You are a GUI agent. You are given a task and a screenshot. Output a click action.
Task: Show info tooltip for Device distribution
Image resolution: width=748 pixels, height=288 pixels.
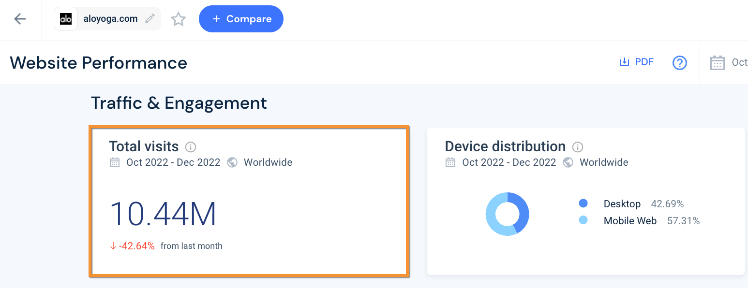coord(577,147)
